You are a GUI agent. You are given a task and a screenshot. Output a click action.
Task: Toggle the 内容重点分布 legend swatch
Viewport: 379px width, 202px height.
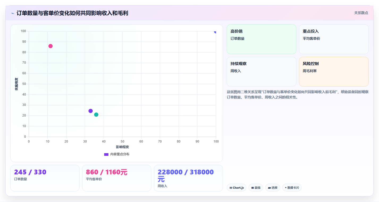[x=106, y=154]
